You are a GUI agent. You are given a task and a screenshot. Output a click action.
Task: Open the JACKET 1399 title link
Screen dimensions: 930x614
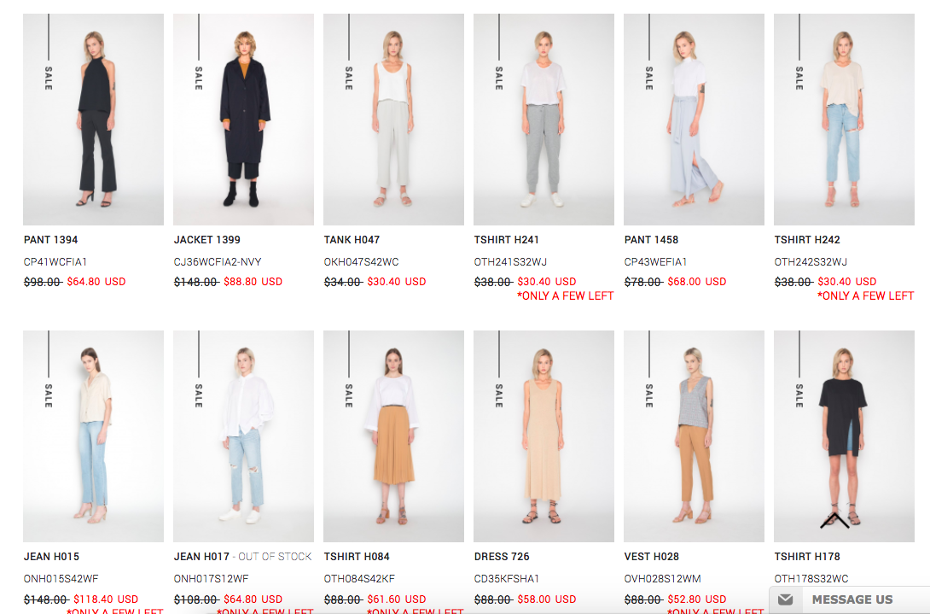click(207, 240)
